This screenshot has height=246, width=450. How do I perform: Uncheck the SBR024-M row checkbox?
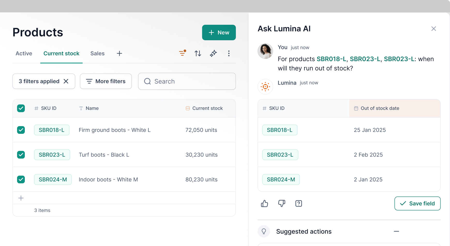click(x=21, y=179)
